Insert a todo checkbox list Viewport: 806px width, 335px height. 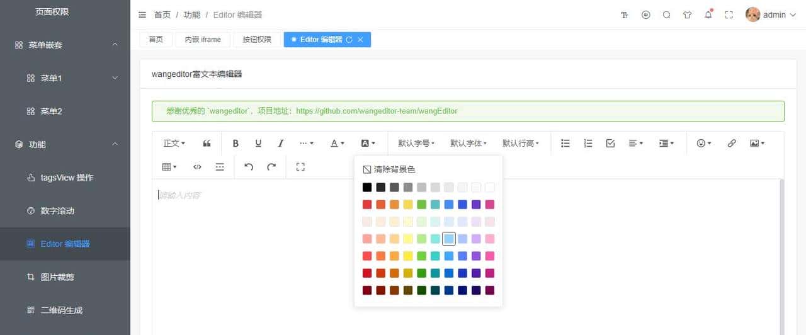(610, 144)
